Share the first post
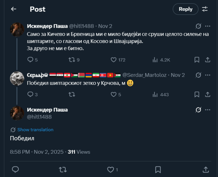 tap(207, 60)
